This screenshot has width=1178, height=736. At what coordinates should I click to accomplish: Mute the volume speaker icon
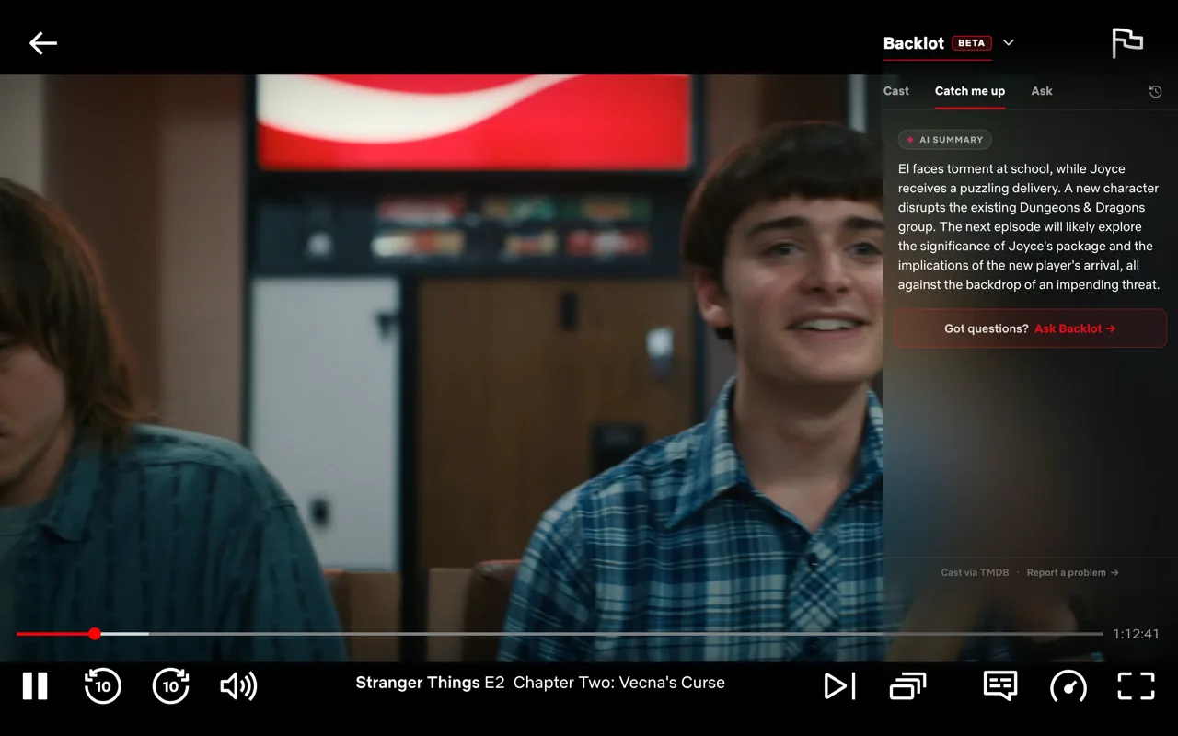point(238,686)
